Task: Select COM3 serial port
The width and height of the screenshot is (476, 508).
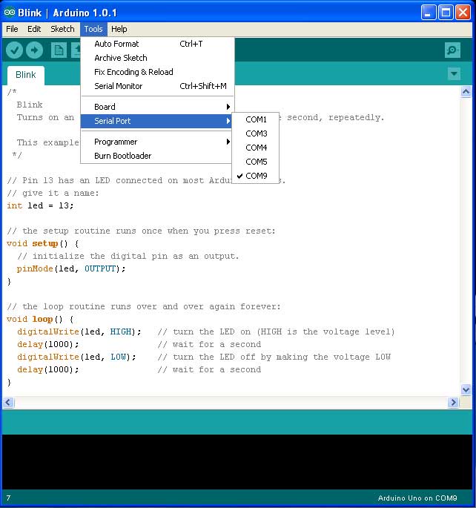Action: pyautogui.click(x=256, y=133)
